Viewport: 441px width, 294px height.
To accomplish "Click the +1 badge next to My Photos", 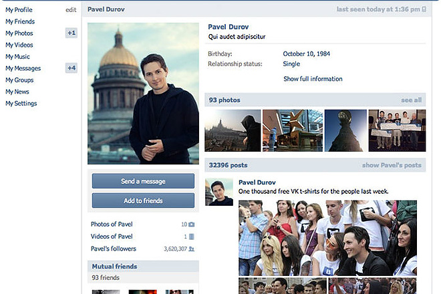I will point(71,33).
